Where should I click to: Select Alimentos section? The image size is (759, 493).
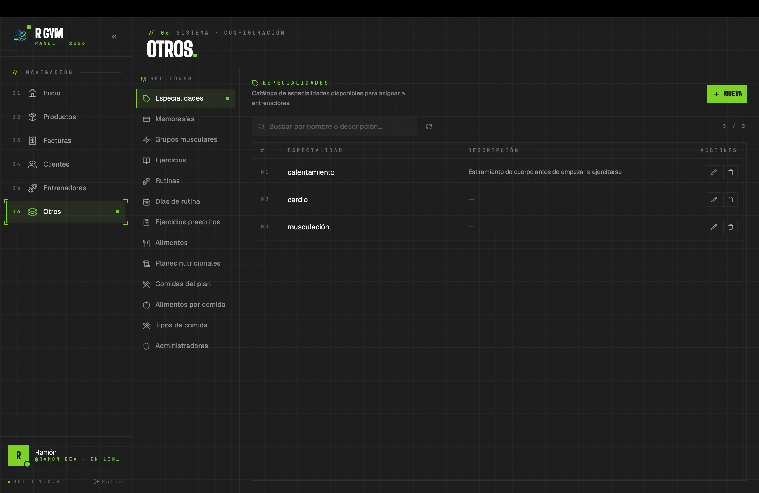[186, 243]
